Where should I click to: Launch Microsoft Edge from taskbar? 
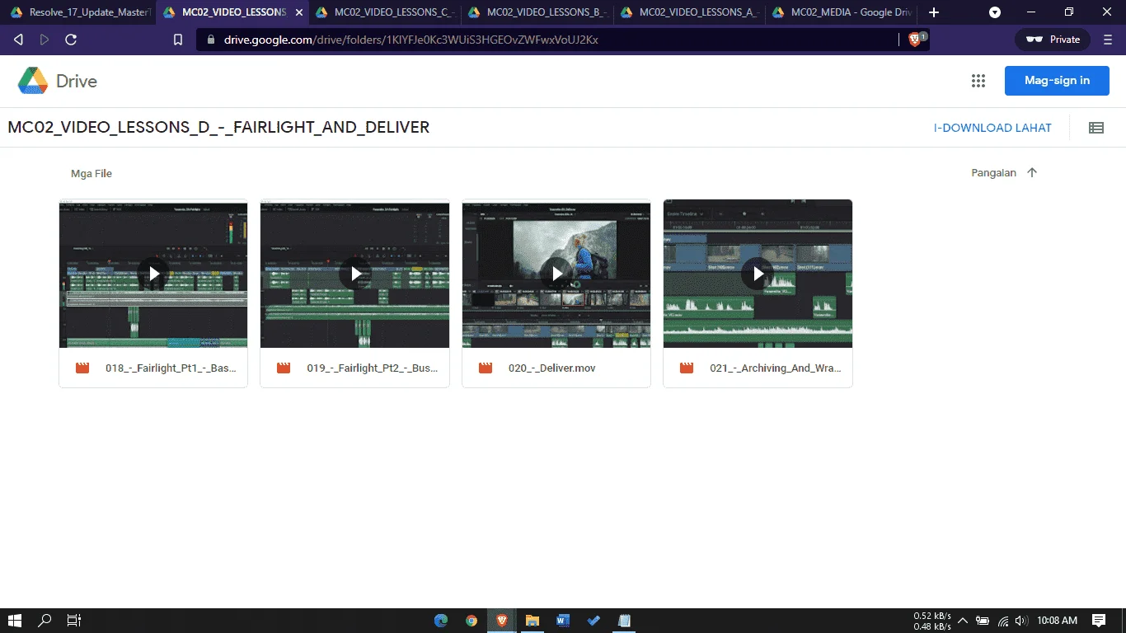click(x=440, y=621)
